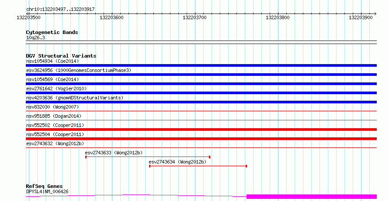Select the magenta DPYSL4 exon block
This screenshot has height=201, width=389.
coord(312,197)
